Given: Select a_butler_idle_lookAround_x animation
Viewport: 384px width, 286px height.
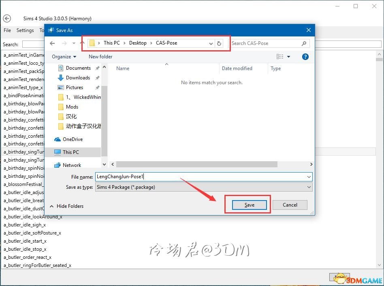Looking at the screenshot, I should click(33, 217).
